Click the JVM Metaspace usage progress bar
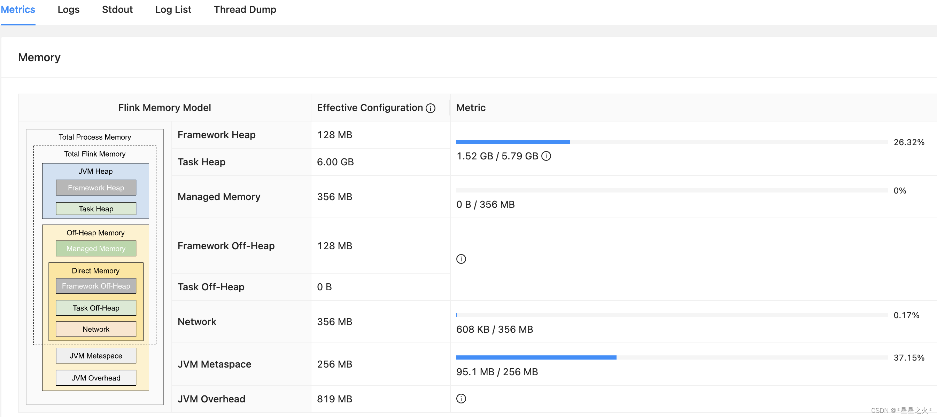 click(671, 357)
